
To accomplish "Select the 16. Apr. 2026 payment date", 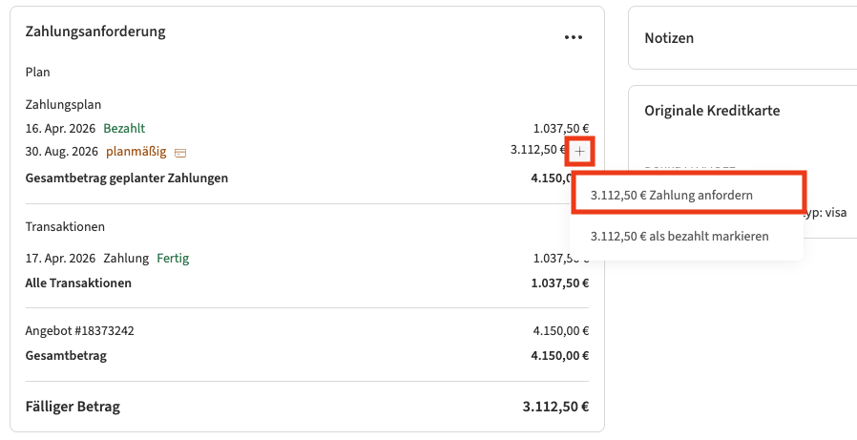I will click(61, 128).
